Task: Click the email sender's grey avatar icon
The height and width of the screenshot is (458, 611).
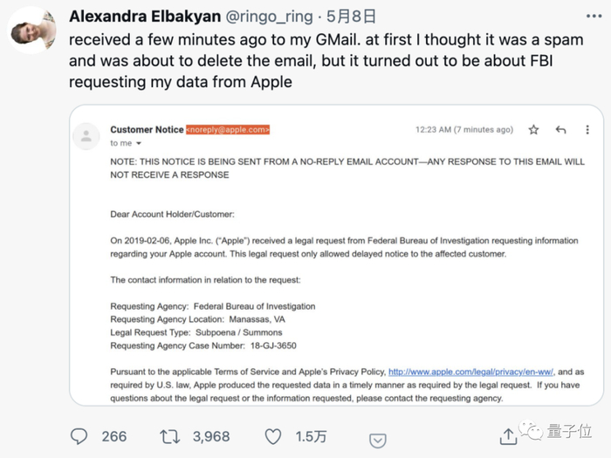Action: click(86, 135)
